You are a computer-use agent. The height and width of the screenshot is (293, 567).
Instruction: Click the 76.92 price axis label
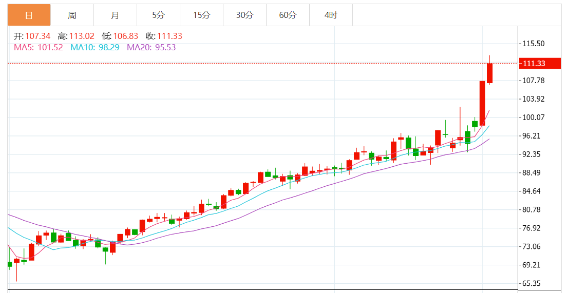[x=532, y=228]
